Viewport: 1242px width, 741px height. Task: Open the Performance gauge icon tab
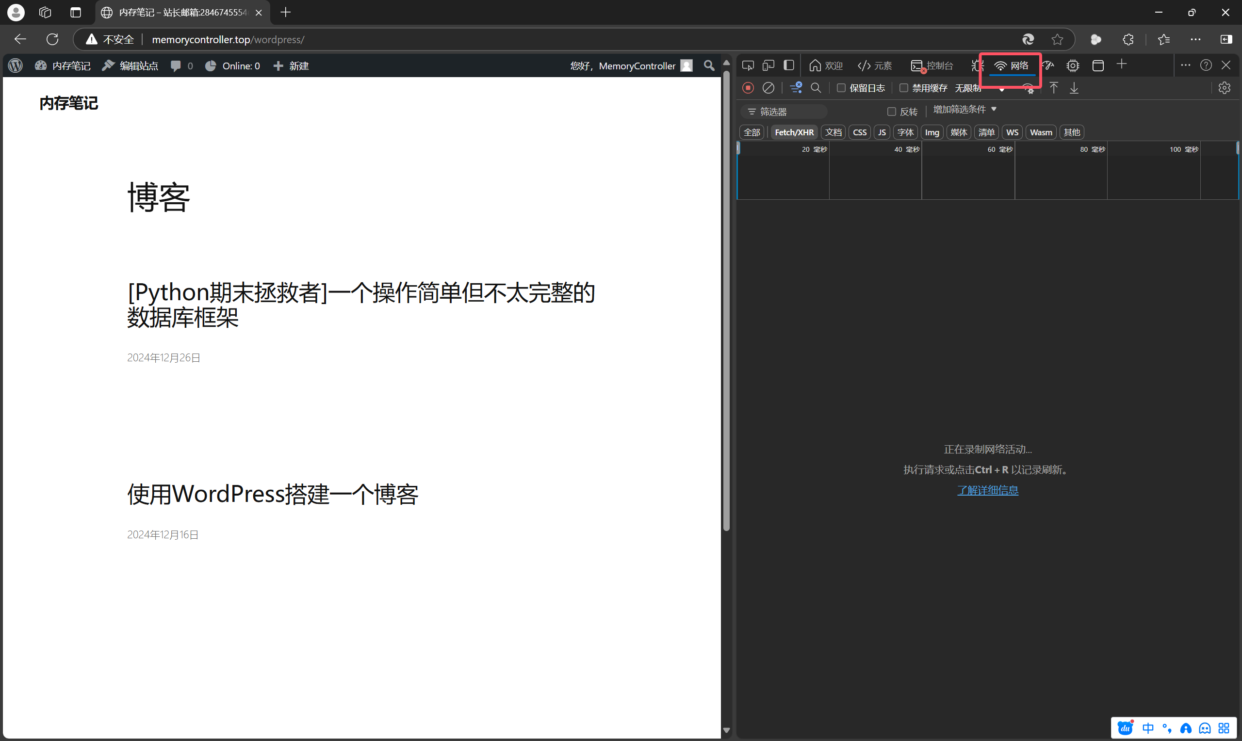pos(1048,65)
